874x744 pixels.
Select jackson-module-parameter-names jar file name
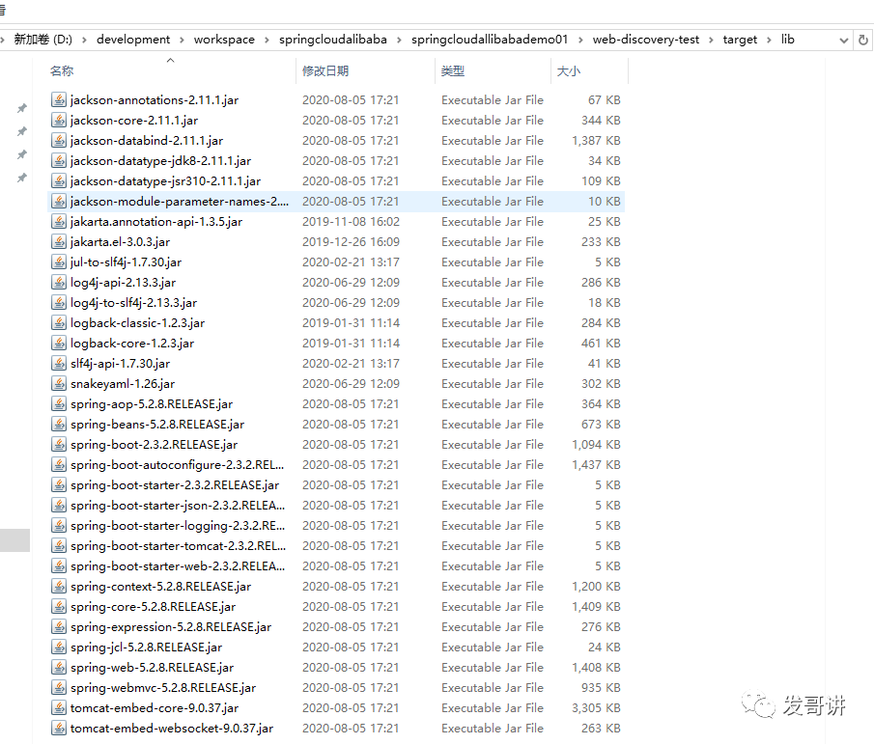pos(180,202)
